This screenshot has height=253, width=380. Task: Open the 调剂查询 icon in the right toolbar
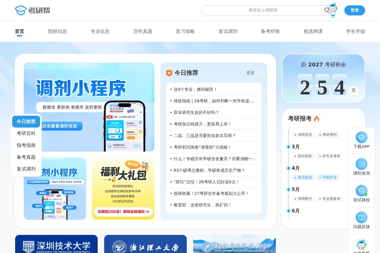[362, 164]
